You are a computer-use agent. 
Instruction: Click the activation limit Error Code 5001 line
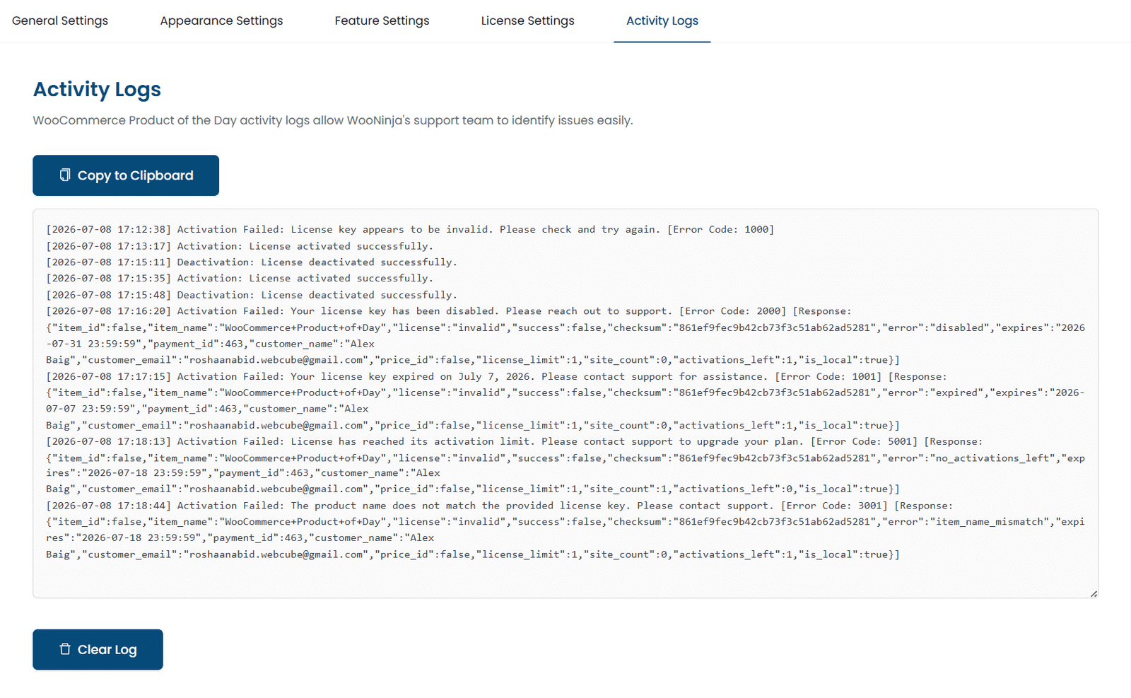pyautogui.click(x=514, y=441)
